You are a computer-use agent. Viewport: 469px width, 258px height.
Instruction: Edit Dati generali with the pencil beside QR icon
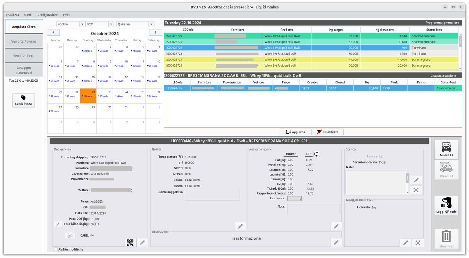coord(142,242)
